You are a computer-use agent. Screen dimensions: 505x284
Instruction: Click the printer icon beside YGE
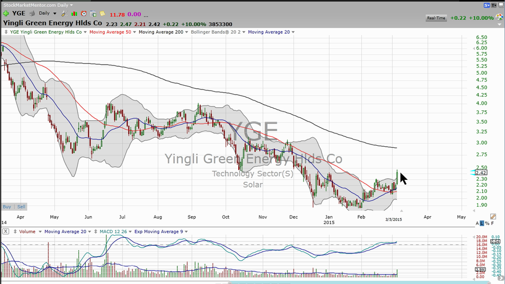(x=32, y=14)
